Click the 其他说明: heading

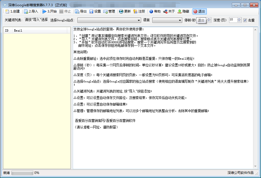click(81, 52)
